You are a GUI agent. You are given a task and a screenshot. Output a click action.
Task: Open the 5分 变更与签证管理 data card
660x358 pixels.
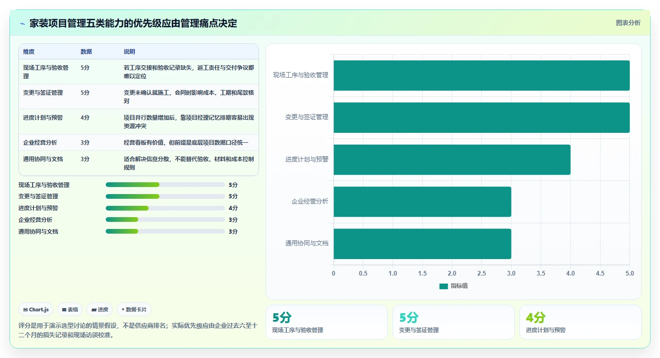click(x=453, y=322)
